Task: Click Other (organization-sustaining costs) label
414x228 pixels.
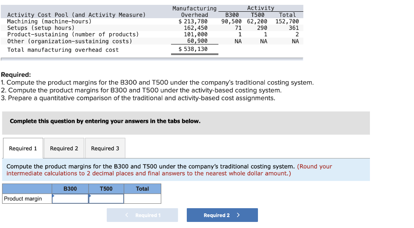Action: (70, 41)
